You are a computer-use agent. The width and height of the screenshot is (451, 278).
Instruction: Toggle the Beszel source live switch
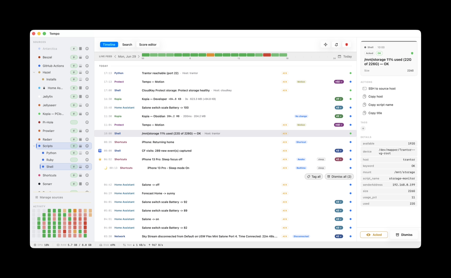pos(74,57)
